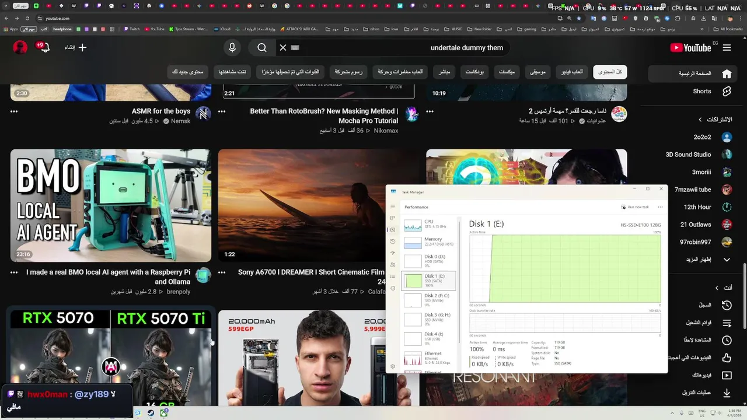Open BMO Local AI Agent video thumbnail
The height and width of the screenshot is (420, 747).
coord(111,205)
